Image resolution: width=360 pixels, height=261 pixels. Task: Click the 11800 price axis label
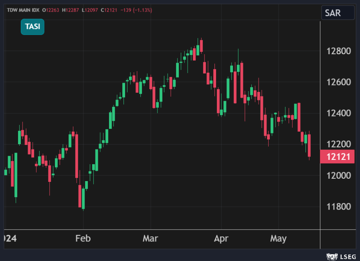[x=339, y=207]
